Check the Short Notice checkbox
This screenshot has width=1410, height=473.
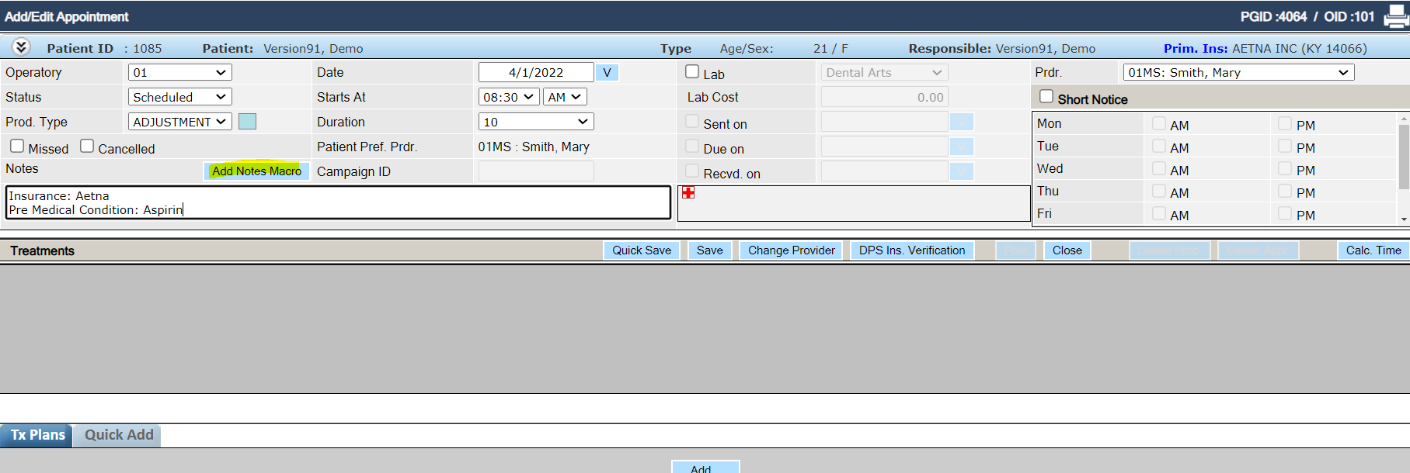[1046, 96]
